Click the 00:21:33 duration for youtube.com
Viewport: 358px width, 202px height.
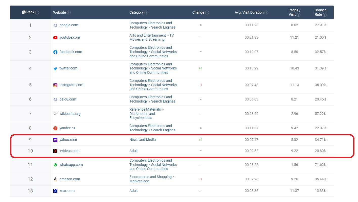(x=252, y=38)
